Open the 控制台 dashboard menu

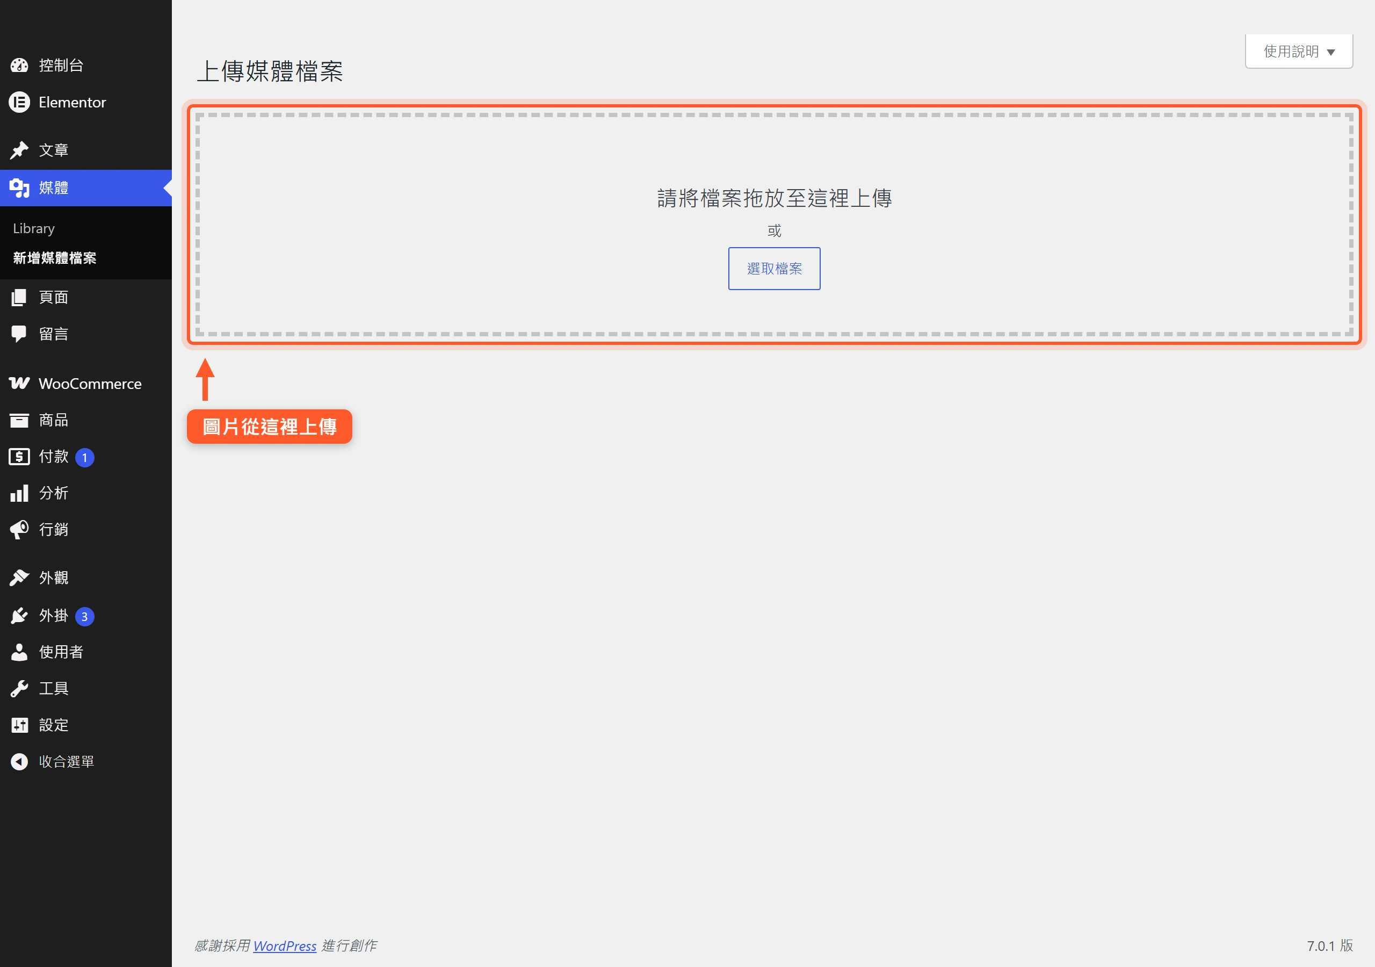pyautogui.click(x=85, y=66)
